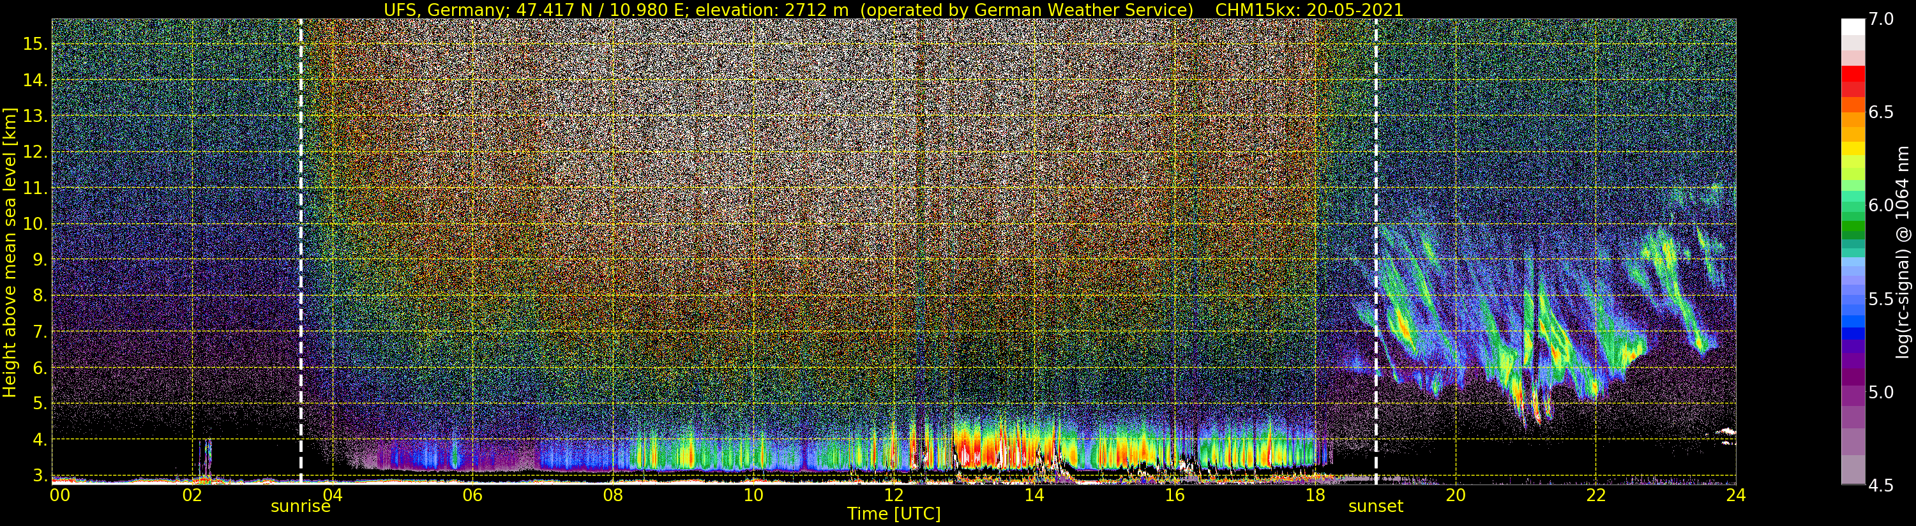Screen dimensions: 1916x526
Task: Click the 15 km tick on the height axis
Action: [x=34, y=44]
